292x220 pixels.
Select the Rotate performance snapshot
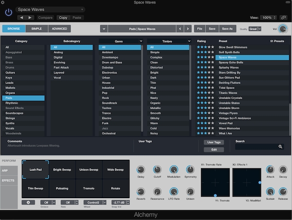[115, 188]
